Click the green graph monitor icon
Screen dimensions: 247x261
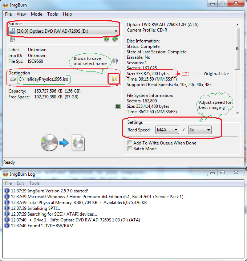(x=118, y=106)
